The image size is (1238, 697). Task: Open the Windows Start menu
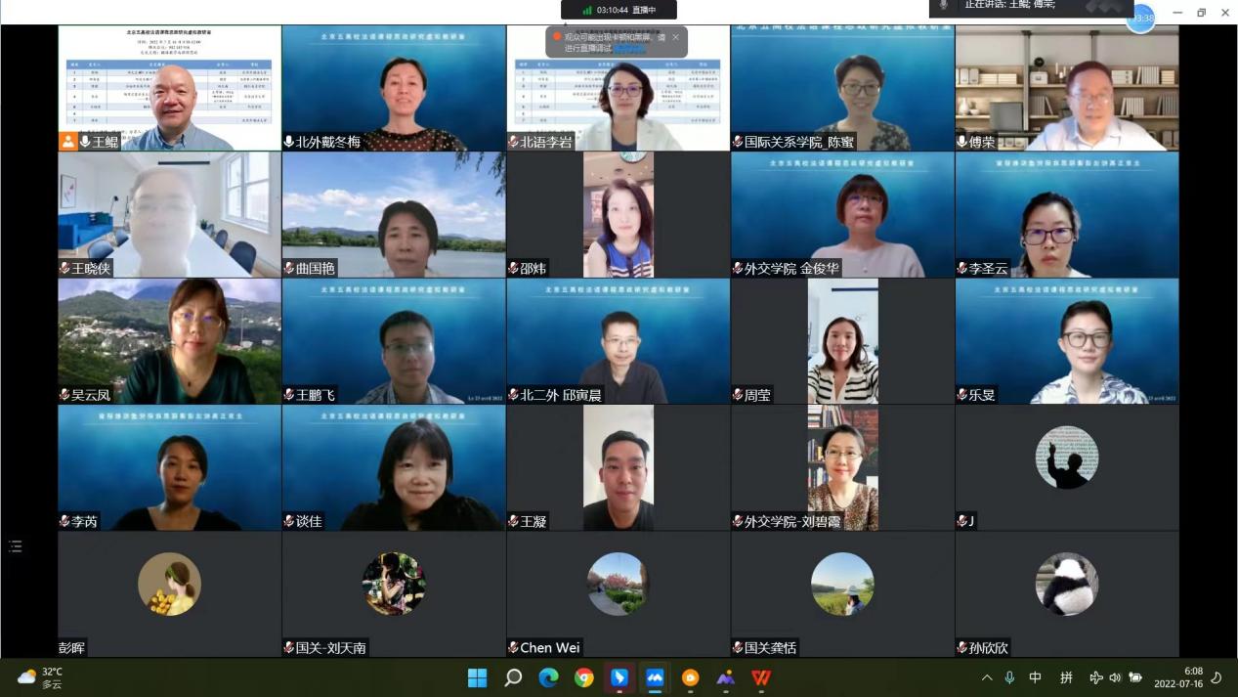[x=477, y=677]
